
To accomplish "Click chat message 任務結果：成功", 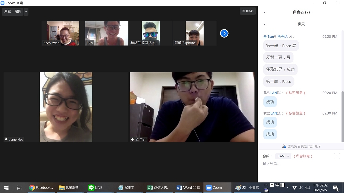I will point(280,70).
